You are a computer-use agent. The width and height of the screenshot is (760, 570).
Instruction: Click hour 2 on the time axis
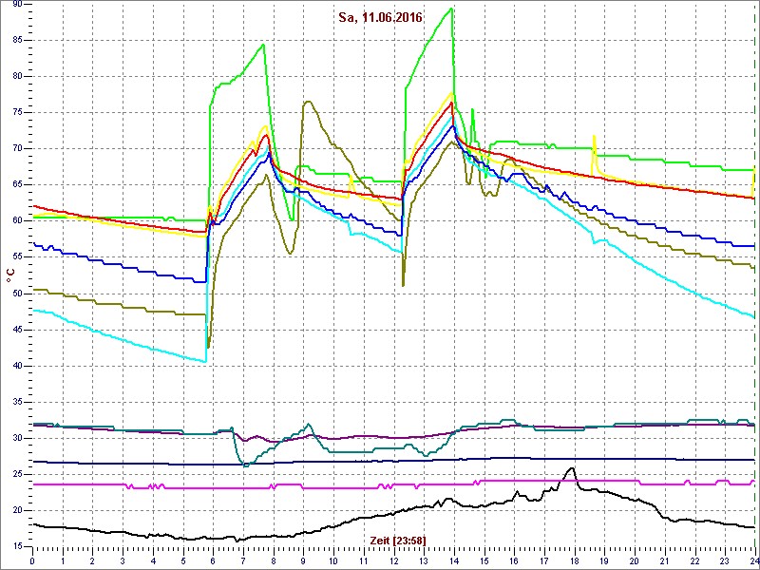coord(92,559)
